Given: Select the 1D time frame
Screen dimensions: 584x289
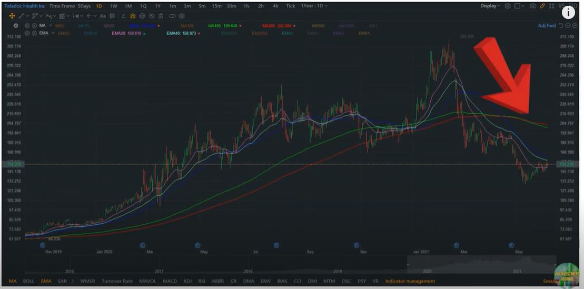Looking at the screenshot, I should coord(98,6).
